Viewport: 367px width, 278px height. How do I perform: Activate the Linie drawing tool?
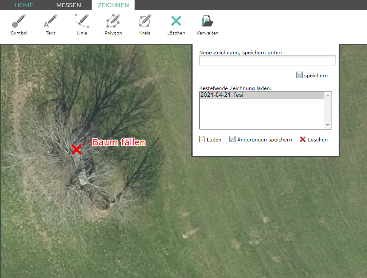(81, 22)
